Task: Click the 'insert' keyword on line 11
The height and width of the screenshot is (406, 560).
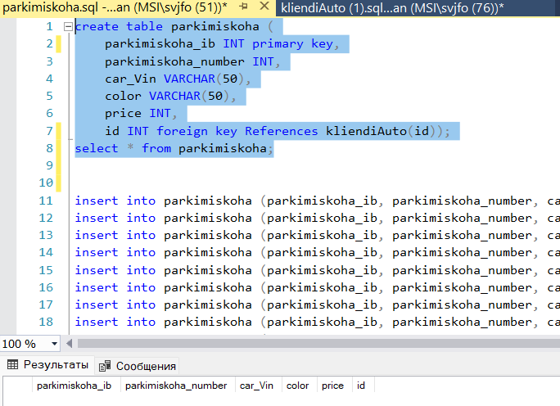Action: (97, 201)
